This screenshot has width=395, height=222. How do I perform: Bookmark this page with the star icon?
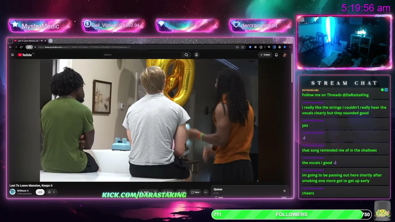point(243,47)
